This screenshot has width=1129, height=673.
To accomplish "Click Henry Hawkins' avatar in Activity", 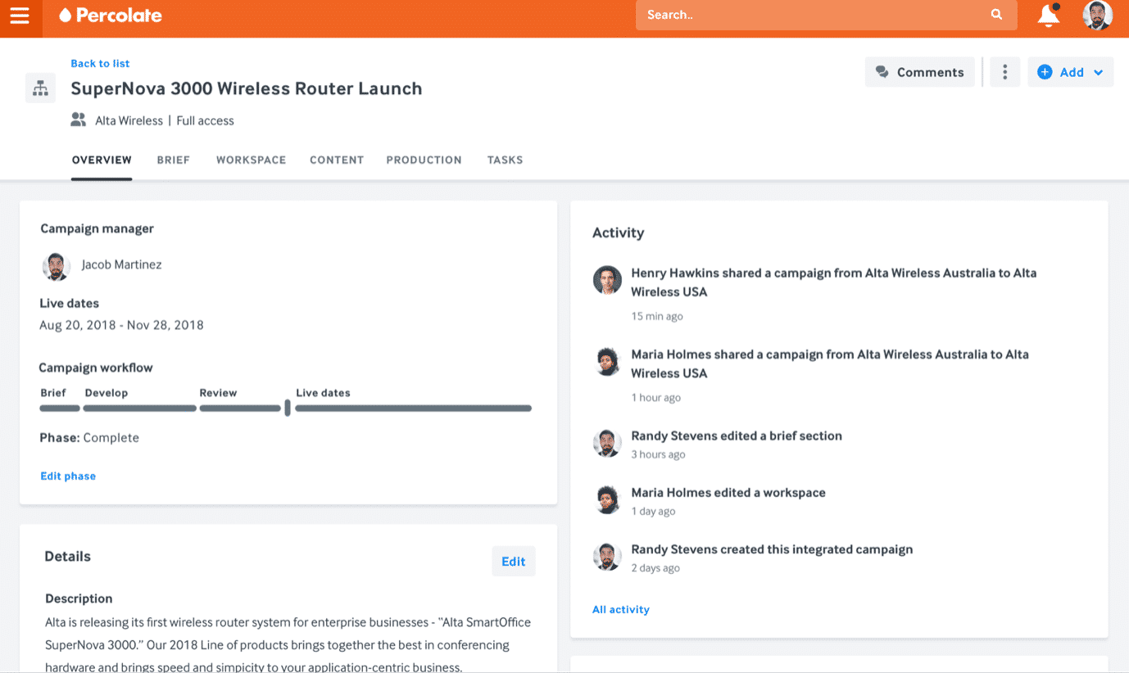I will pos(607,280).
